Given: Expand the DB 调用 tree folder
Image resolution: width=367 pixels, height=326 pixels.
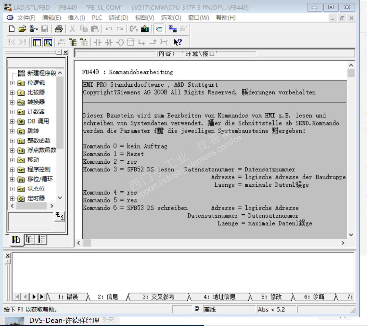Looking at the screenshot, I should pos(12,122).
